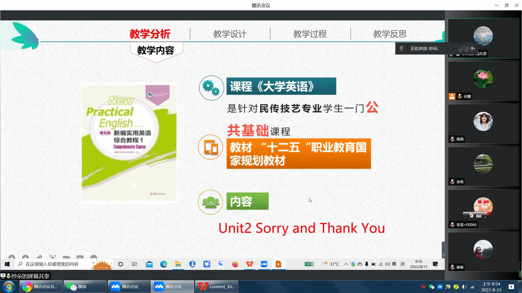This screenshot has width=522, height=293.
Task: Click the orange play-document icon in shared taskbar
Action: click(278, 264)
